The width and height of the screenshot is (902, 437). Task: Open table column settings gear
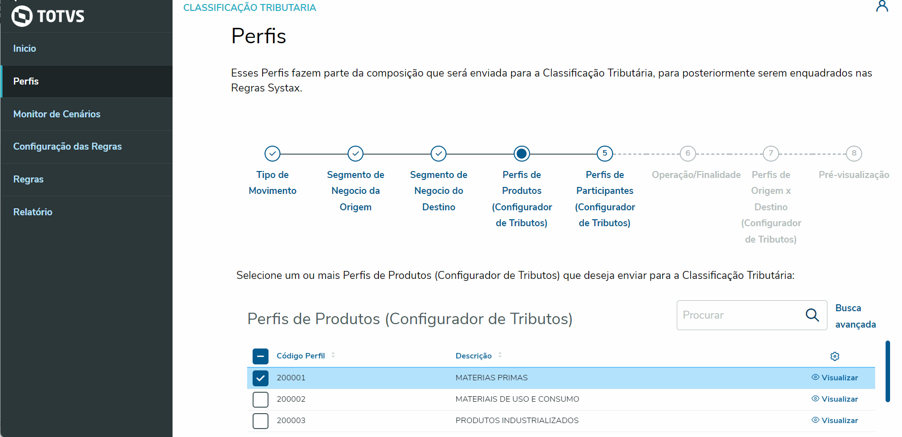(835, 356)
